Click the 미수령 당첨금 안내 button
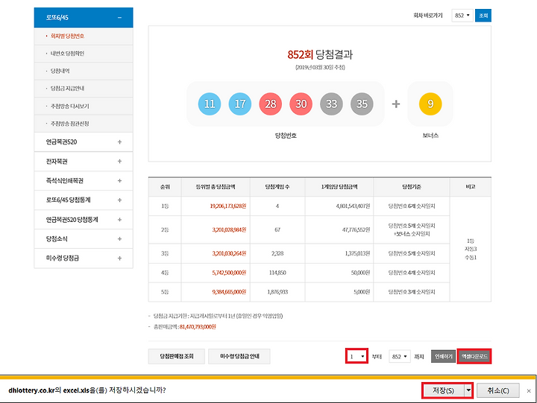The height and width of the screenshot is (403, 537). [x=239, y=356]
